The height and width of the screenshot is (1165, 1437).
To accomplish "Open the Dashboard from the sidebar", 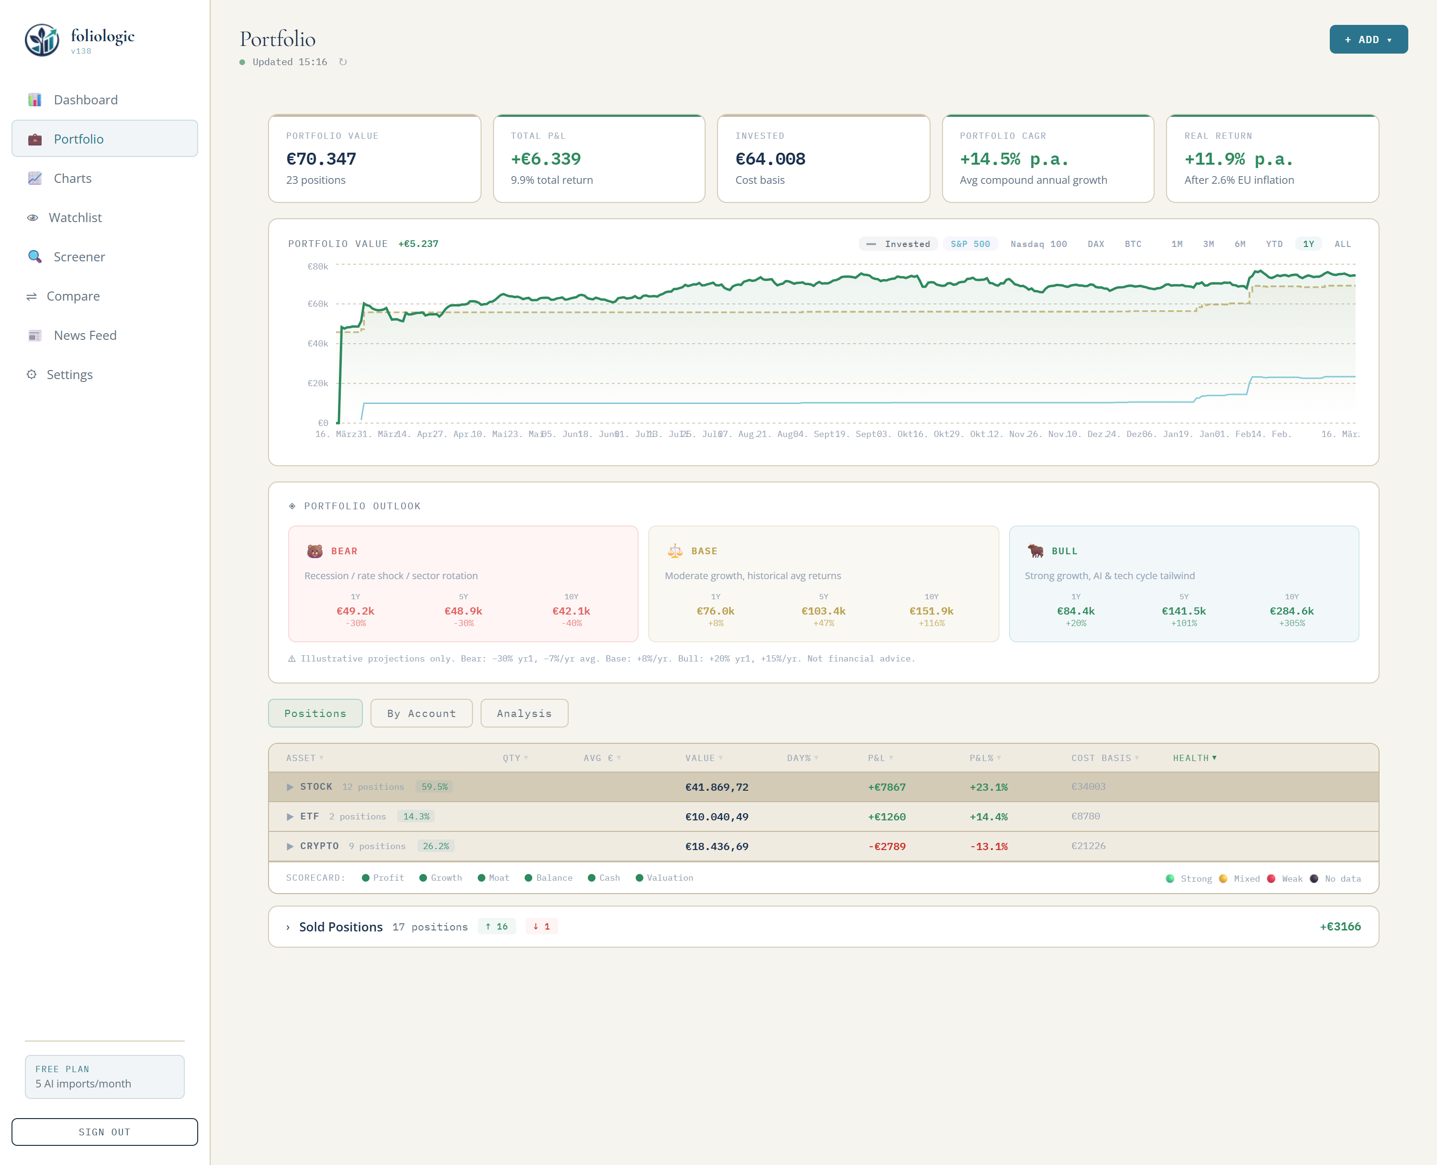I will tap(85, 100).
